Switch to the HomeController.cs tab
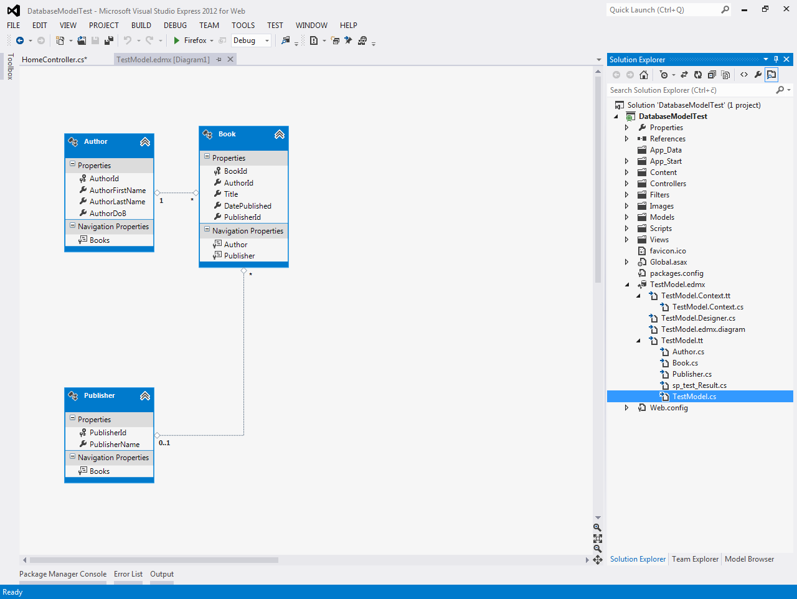This screenshot has height=599, width=797. [55, 60]
